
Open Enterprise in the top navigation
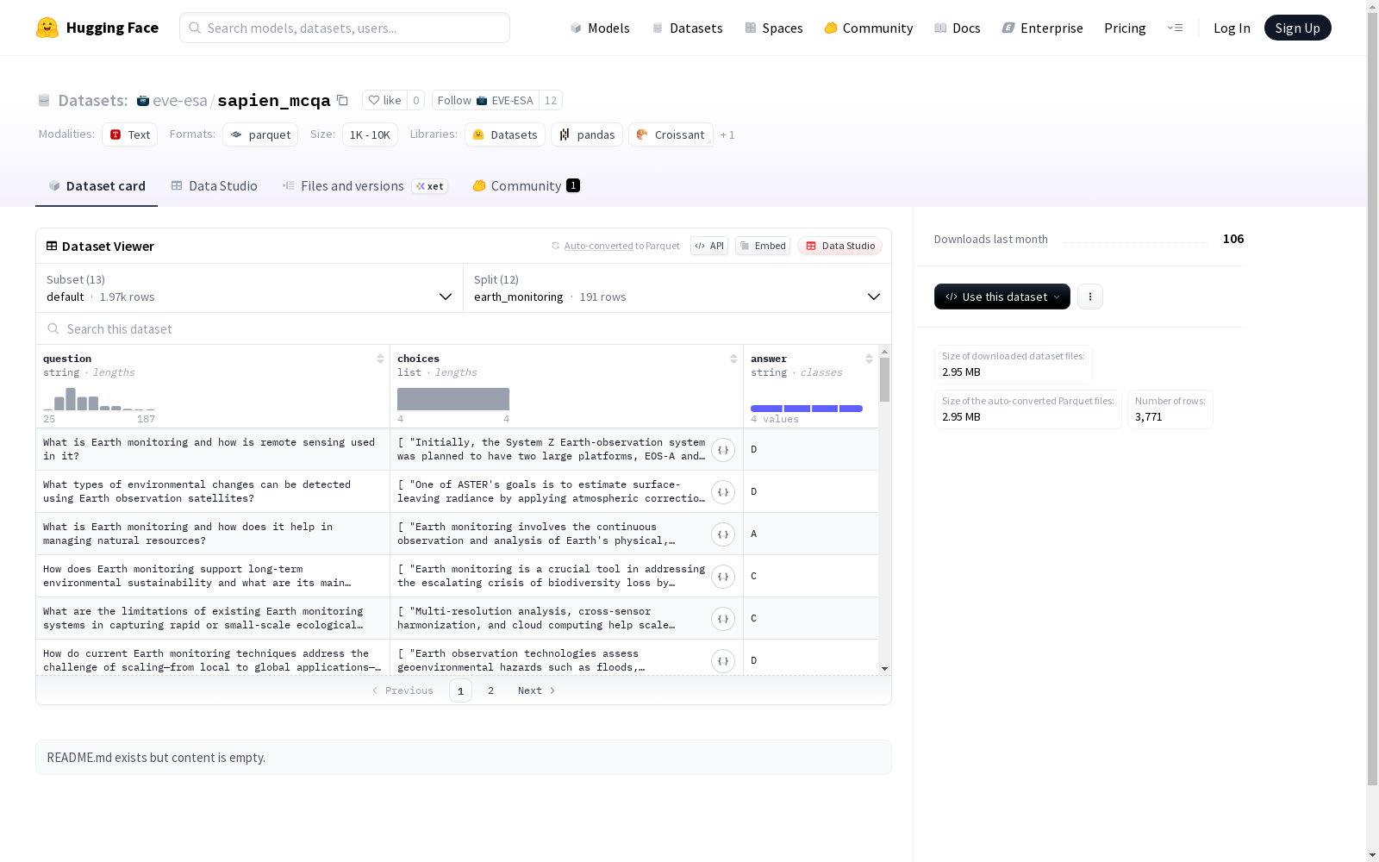(1042, 28)
